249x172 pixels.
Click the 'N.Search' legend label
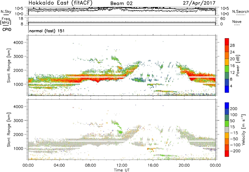click(240, 11)
